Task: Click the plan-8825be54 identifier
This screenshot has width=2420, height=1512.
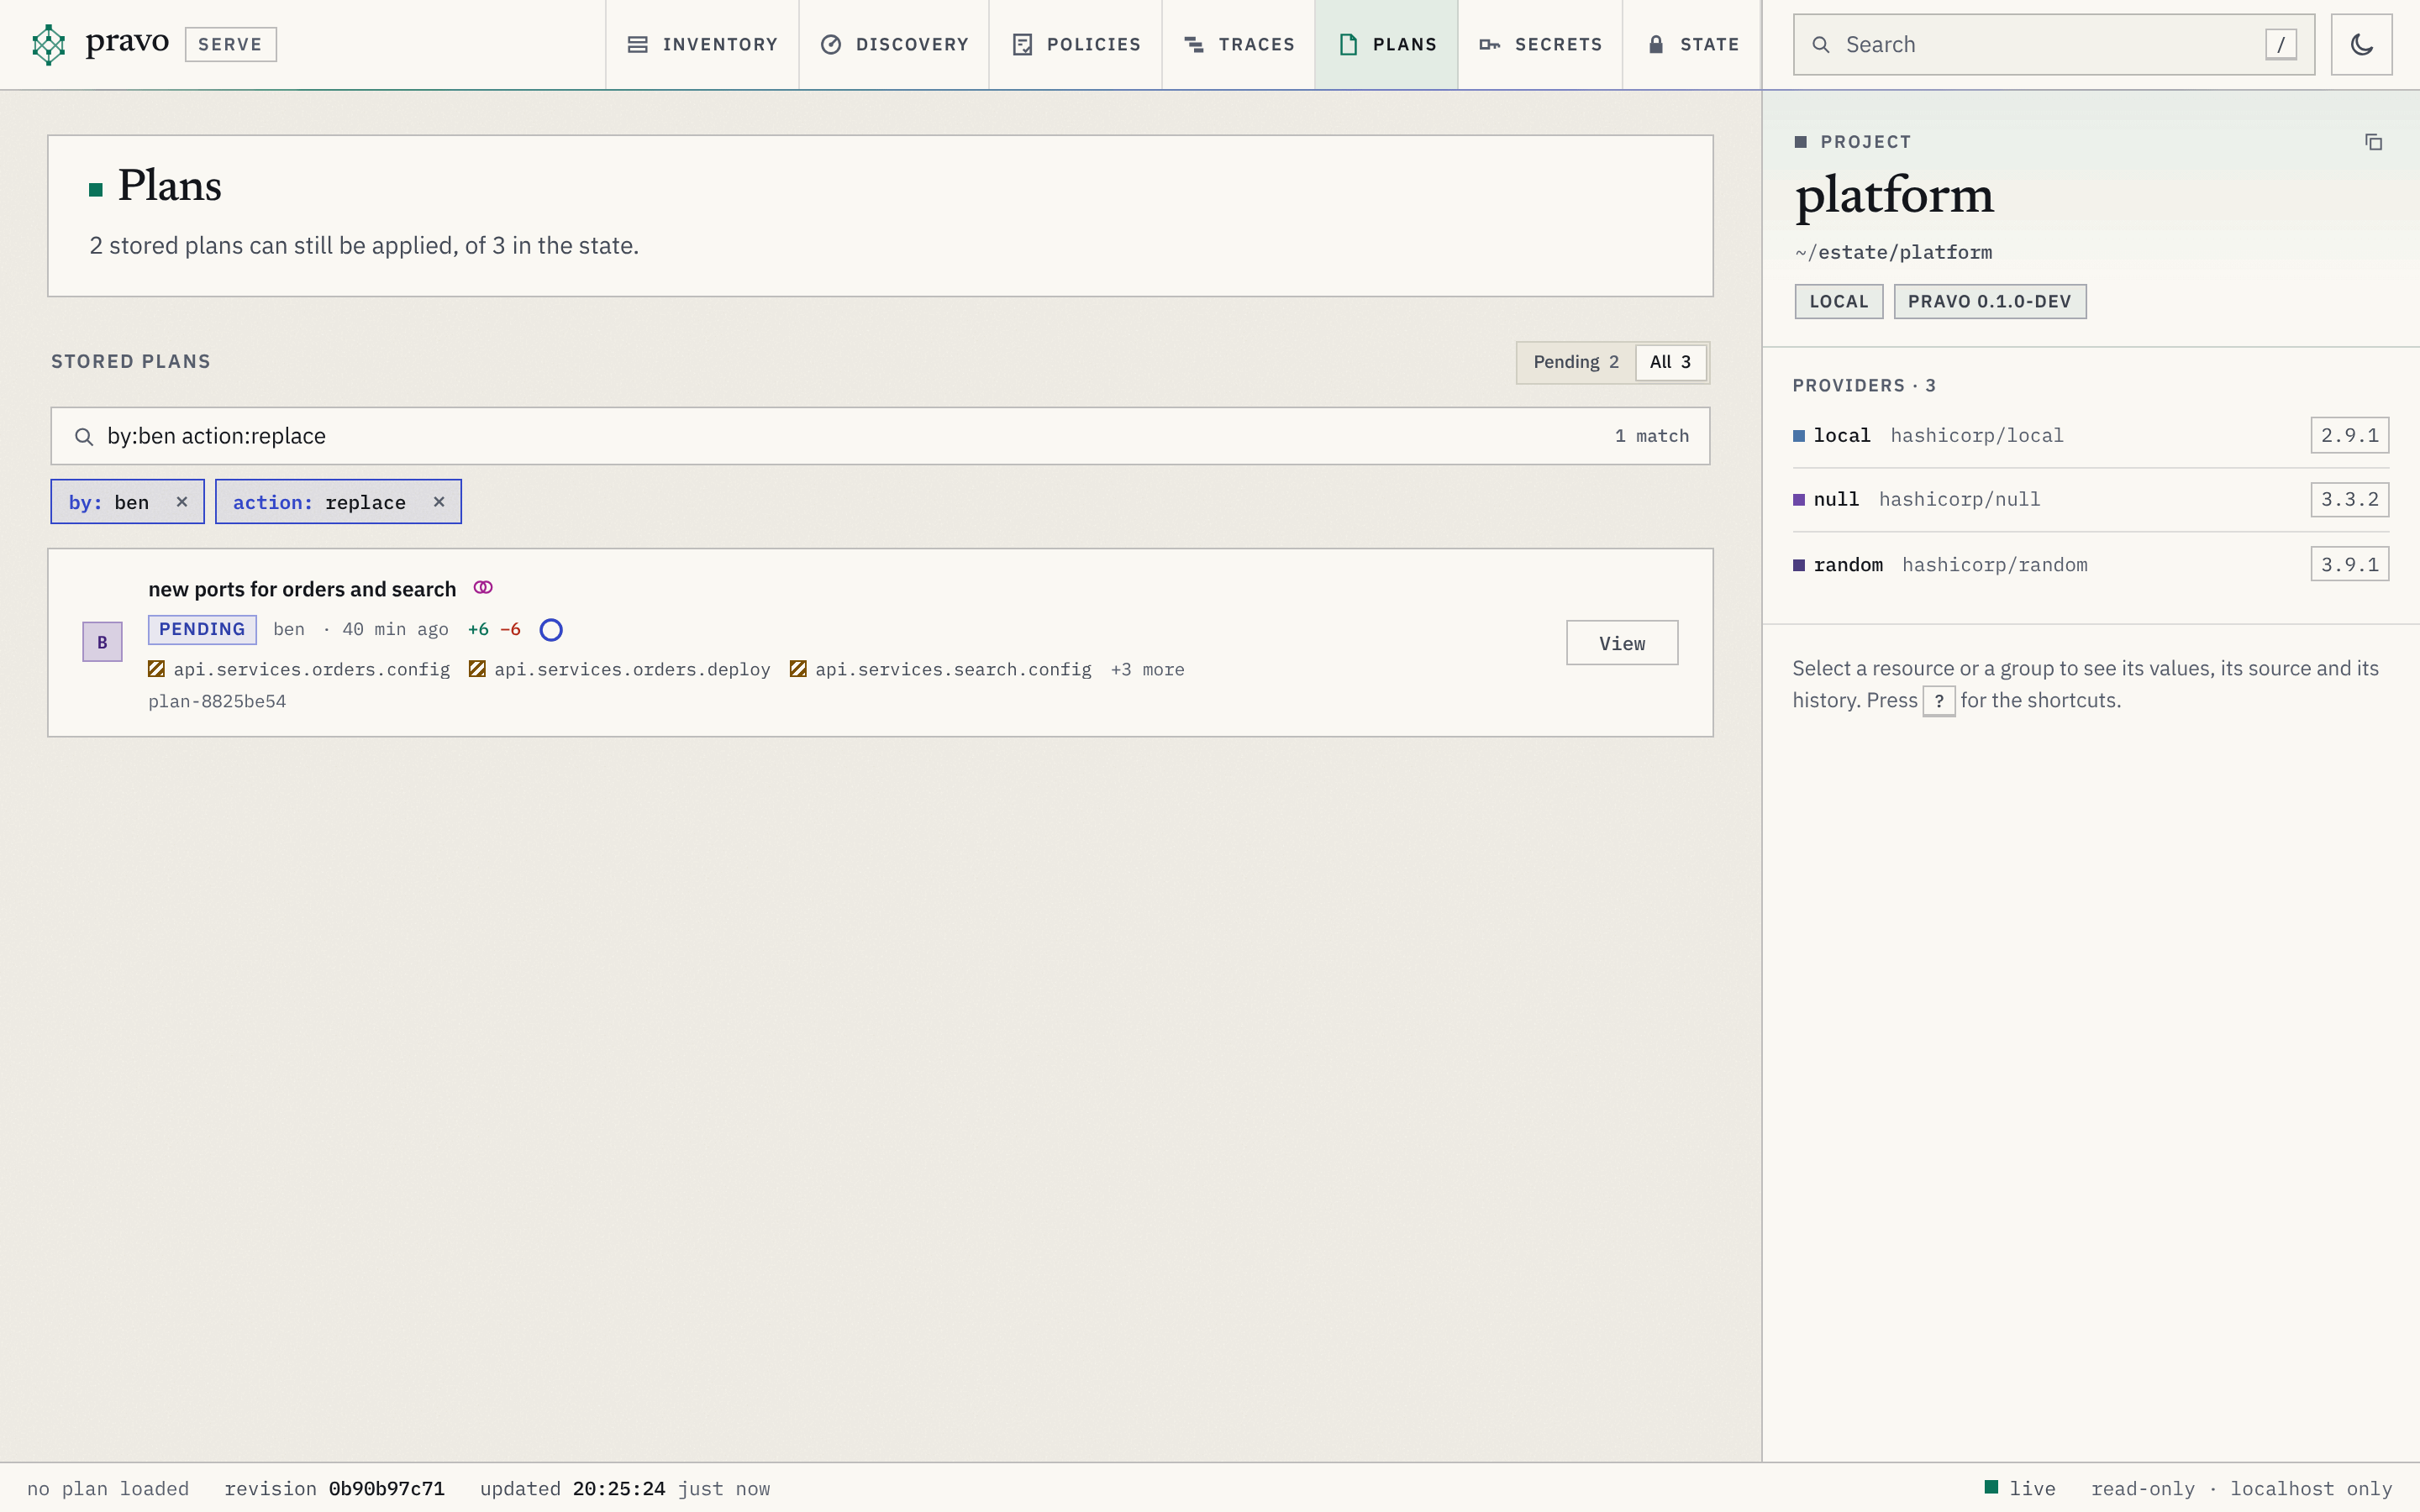Action: coord(217,701)
